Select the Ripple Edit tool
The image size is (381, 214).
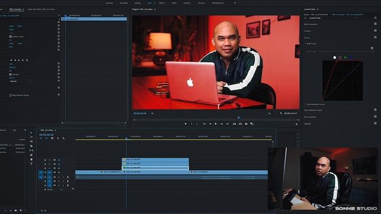32,141
